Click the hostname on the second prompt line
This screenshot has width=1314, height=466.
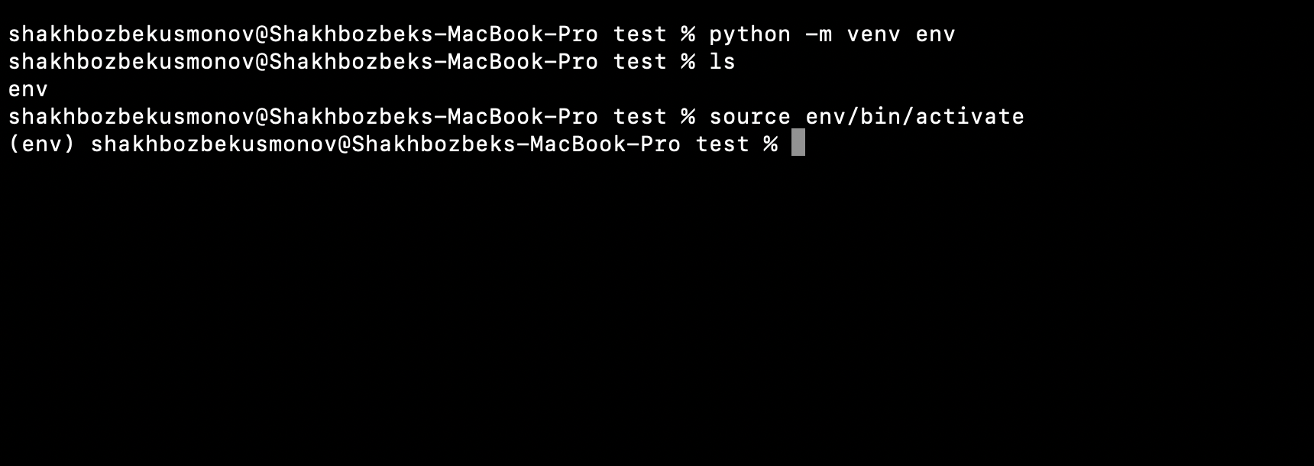434,62
